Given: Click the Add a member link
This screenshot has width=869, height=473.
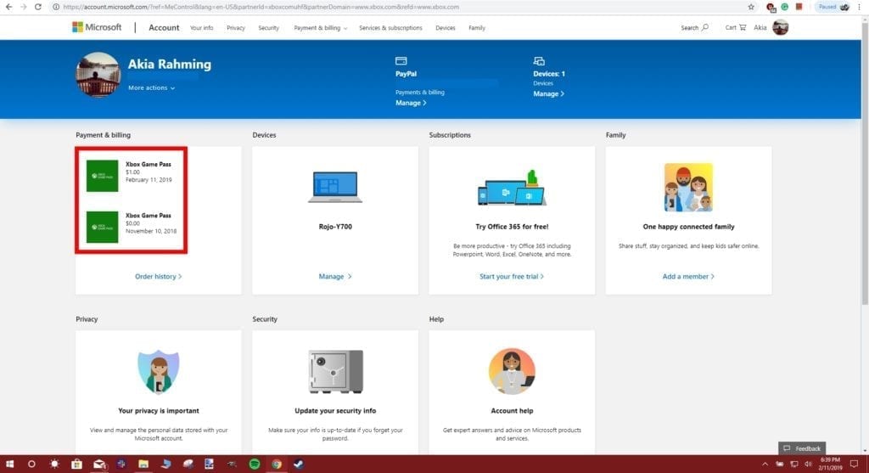Looking at the screenshot, I should [x=688, y=276].
